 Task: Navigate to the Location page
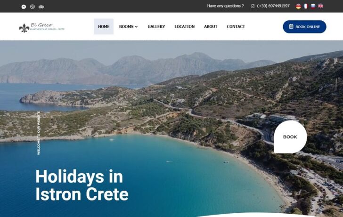point(184,26)
